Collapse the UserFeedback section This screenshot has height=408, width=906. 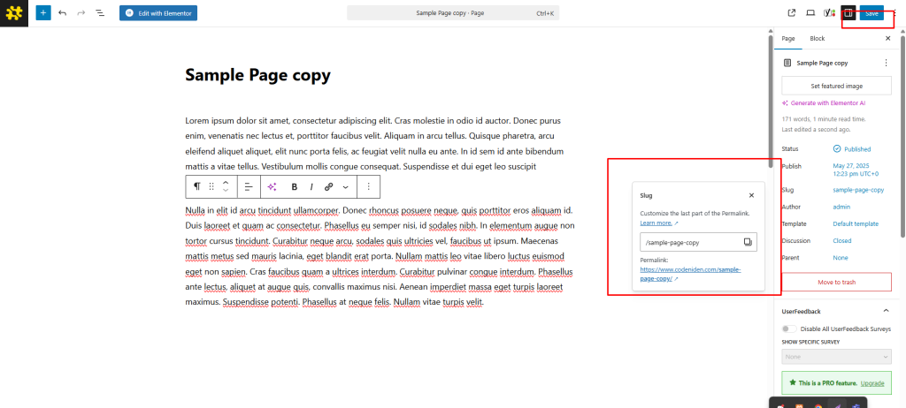click(x=886, y=311)
